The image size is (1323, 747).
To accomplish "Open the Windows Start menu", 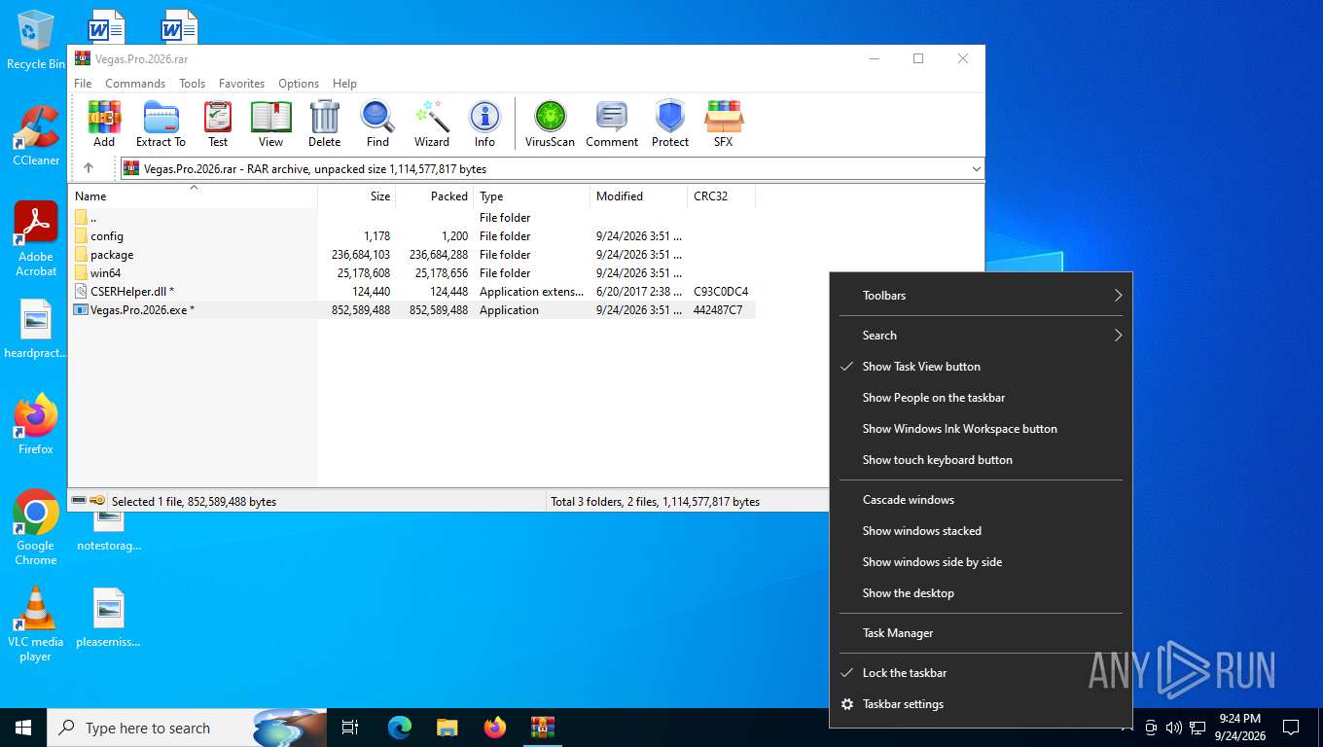I will 23,728.
